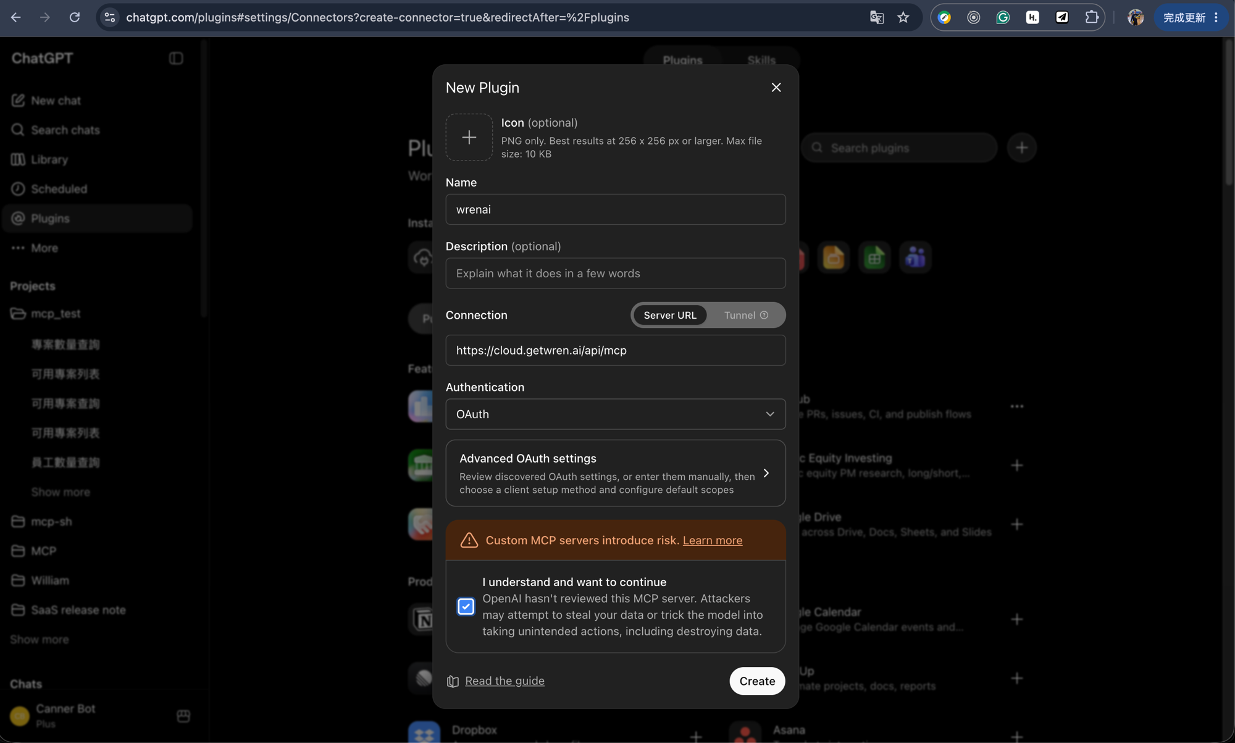This screenshot has width=1235, height=743.
Task: Reload the current page
Action: pyautogui.click(x=75, y=17)
